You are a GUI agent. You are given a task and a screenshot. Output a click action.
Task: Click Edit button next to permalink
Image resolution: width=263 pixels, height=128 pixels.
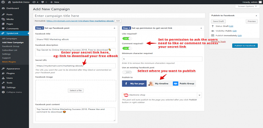118,21
